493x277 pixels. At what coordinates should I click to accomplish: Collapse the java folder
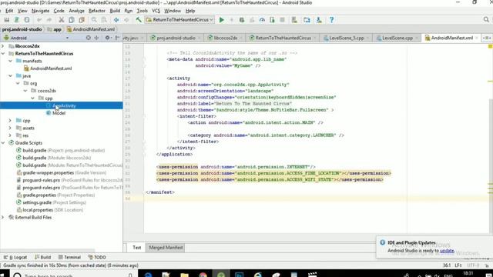click(x=10, y=76)
